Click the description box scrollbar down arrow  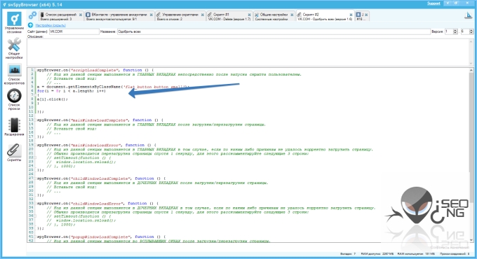[x=471, y=63]
